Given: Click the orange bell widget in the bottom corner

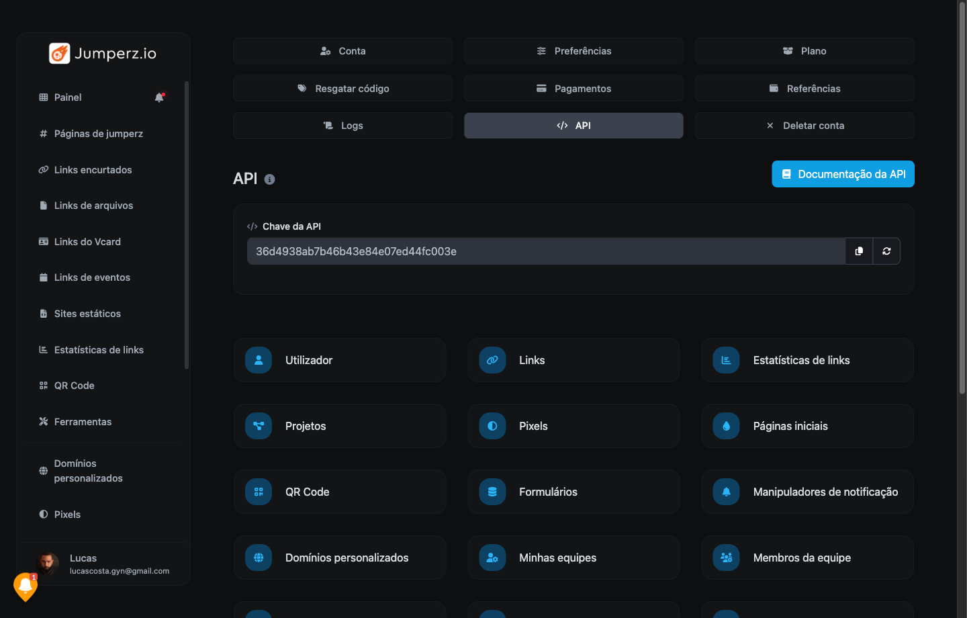Looking at the screenshot, I should (x=26, y=586).
